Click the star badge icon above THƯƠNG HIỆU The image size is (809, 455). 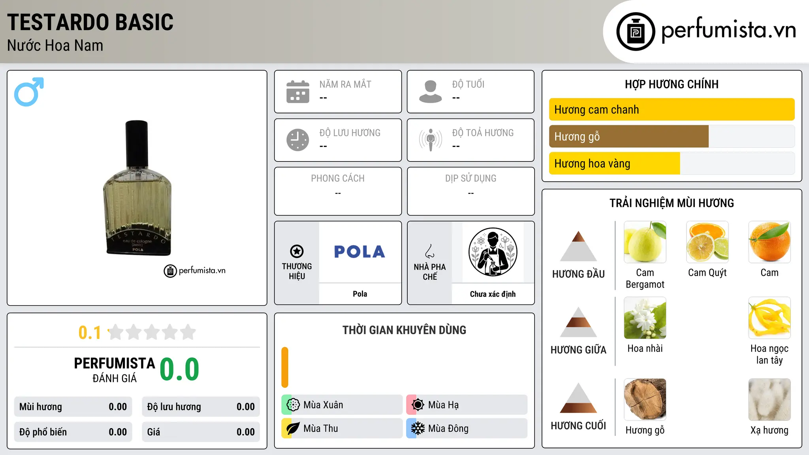(x=297, y=251)
